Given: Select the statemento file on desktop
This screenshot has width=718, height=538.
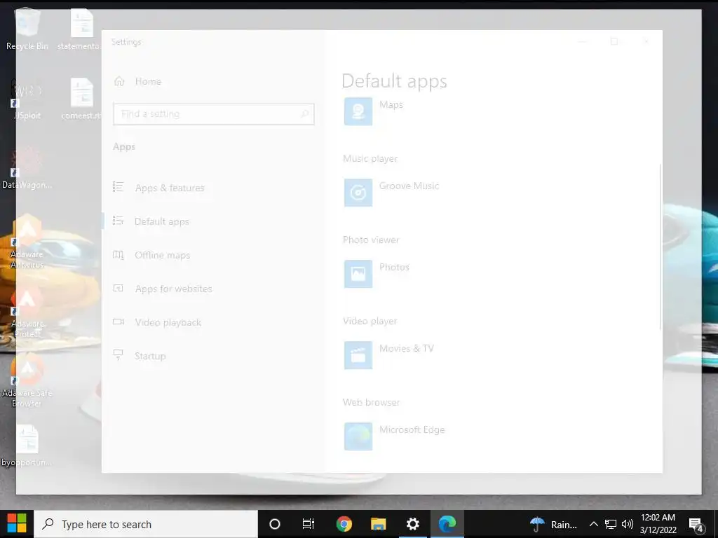Looking at the screenshot, I should 80,29.
